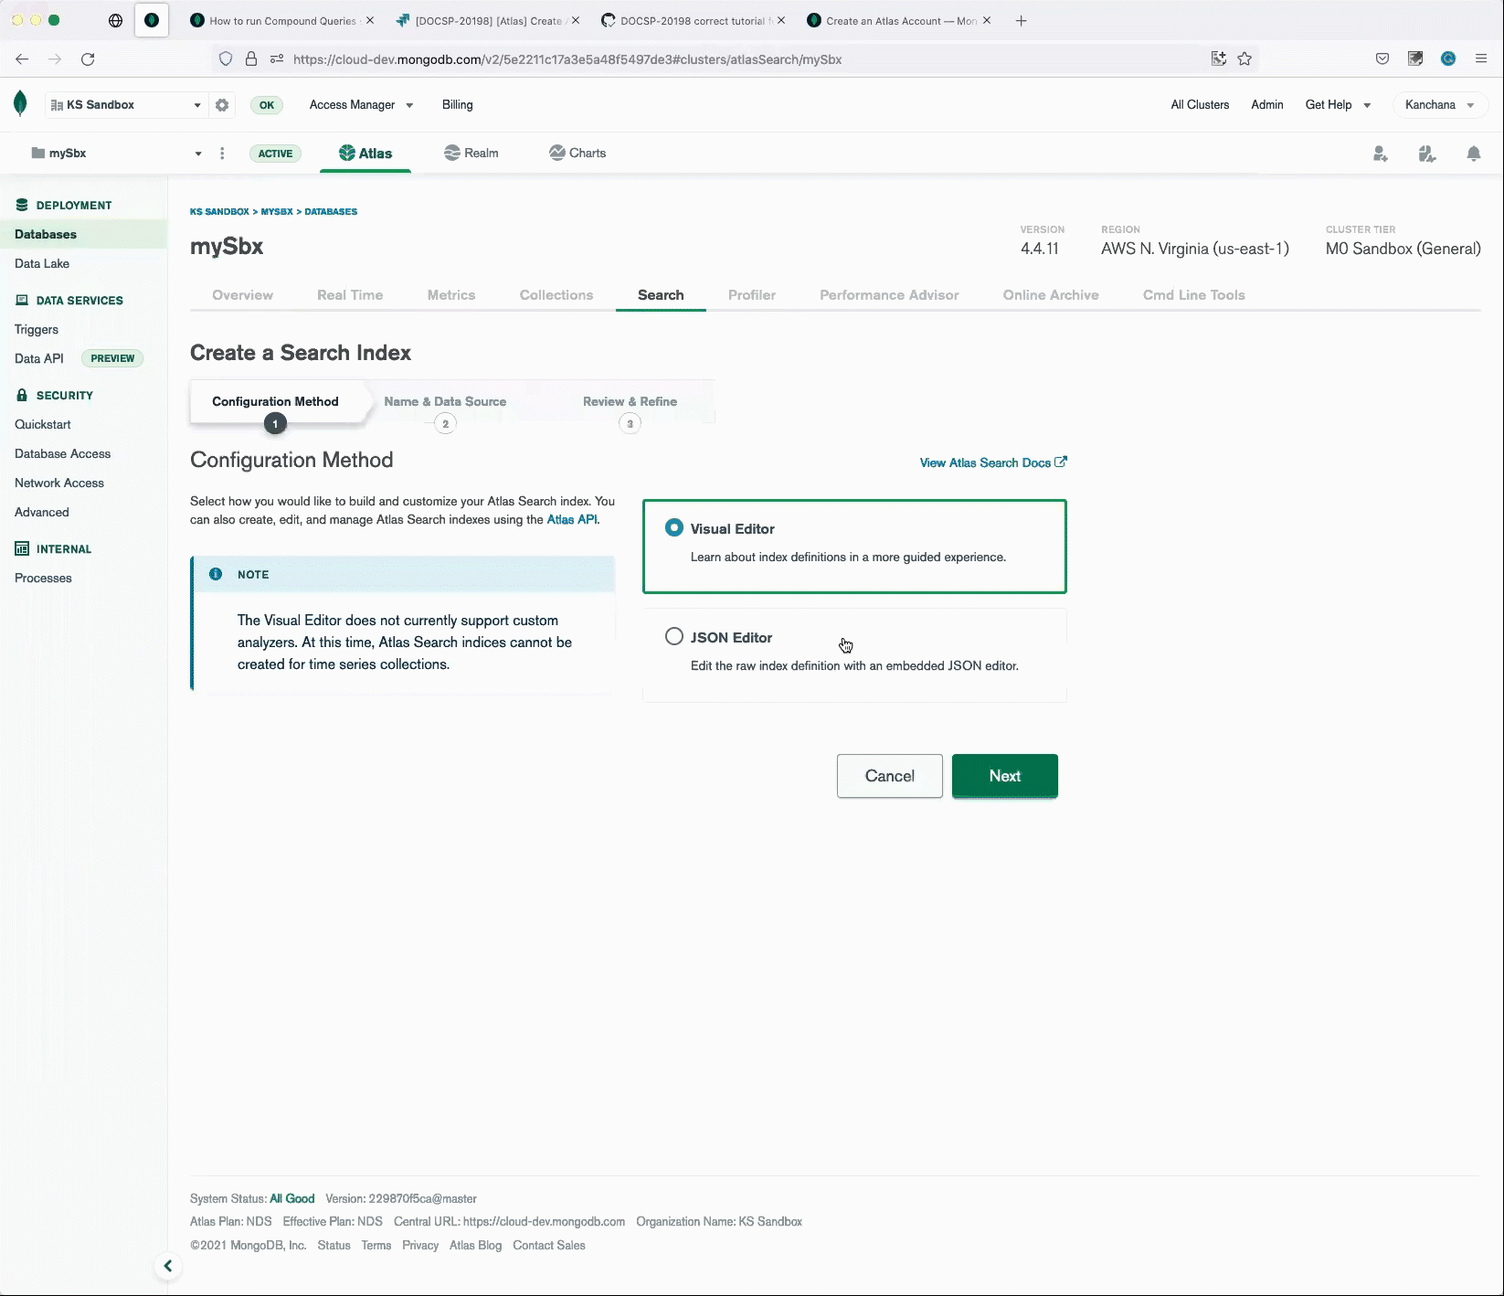
Task: Open the Performance Advisor tab
Action: (889, 295)
